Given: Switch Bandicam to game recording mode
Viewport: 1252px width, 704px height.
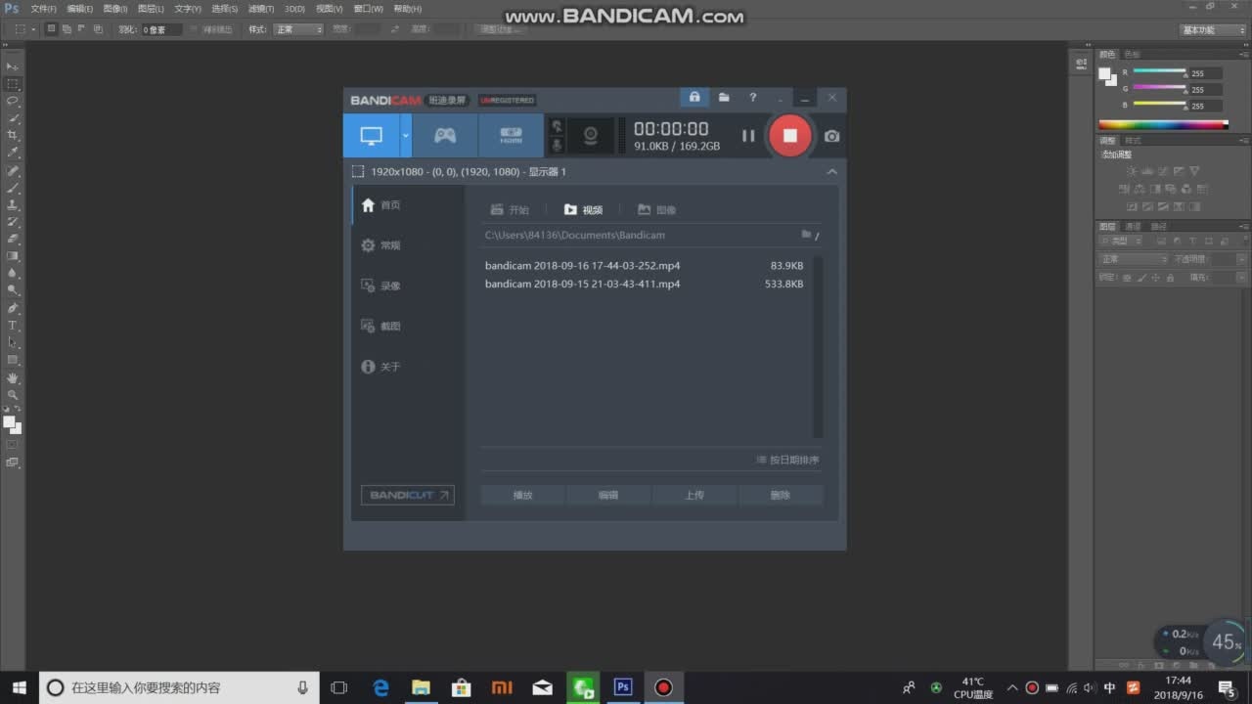Looking at the screenshot, I should pos(445,136).
